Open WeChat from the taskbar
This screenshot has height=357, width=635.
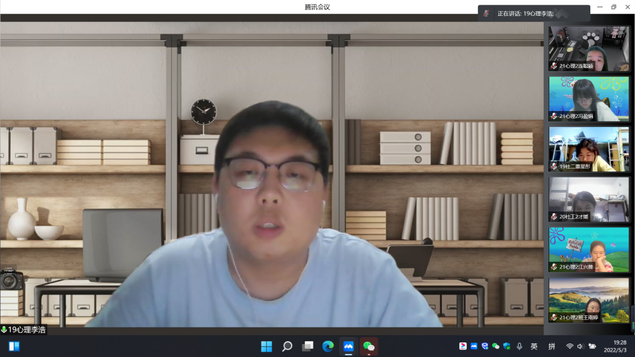click(x=369, y=346)
